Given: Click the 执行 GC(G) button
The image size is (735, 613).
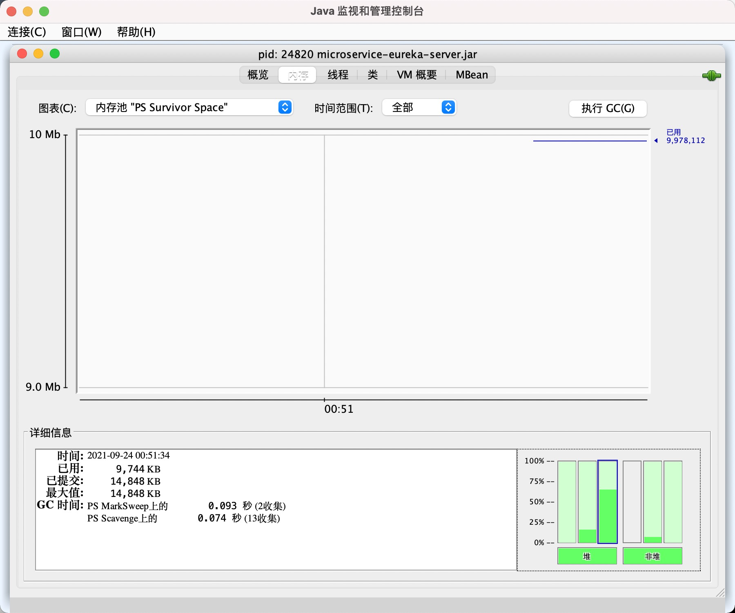Looking at the screenshot, I should [608, 108].
